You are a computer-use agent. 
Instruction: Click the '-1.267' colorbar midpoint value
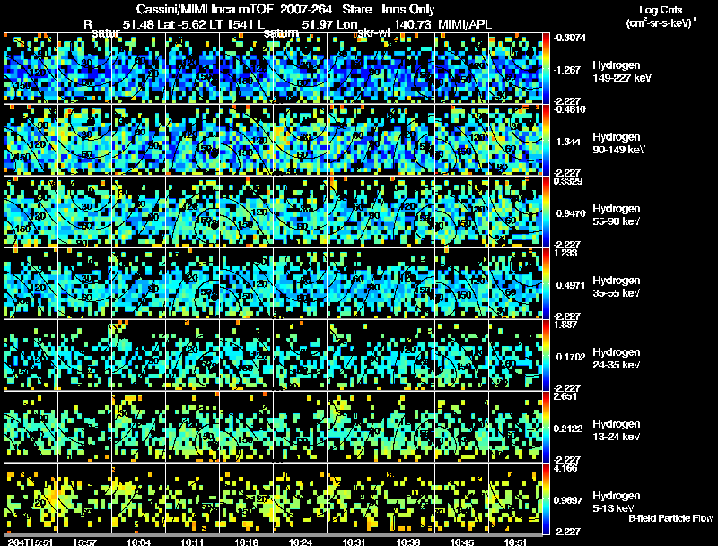567,70
